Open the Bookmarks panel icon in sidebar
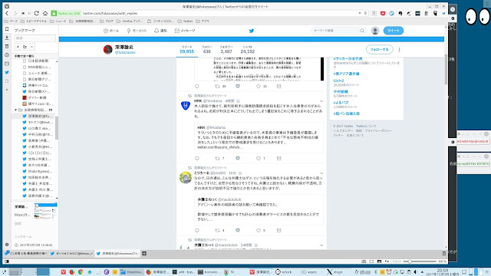The height and width of the screenshot is (276, 491). tap(7, 29)
